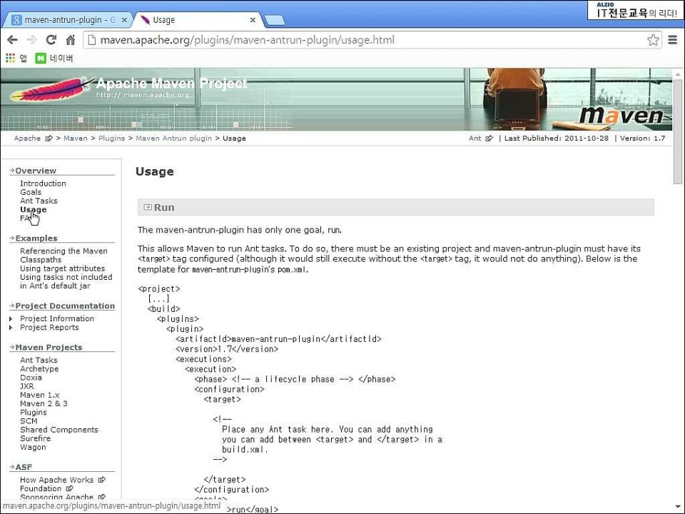The width and height of the screenshot is (685, 514).
Task: Click the Examples sidebar heading
Action: pyautogui.click(x=36, y=238)
